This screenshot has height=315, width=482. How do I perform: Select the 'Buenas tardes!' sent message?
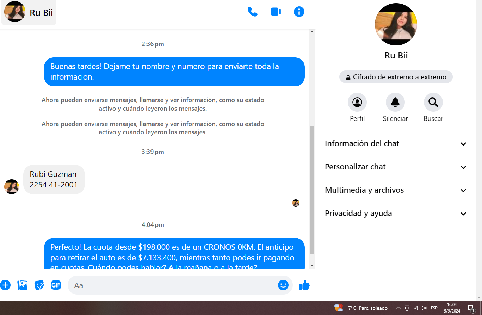coord(174,72)
